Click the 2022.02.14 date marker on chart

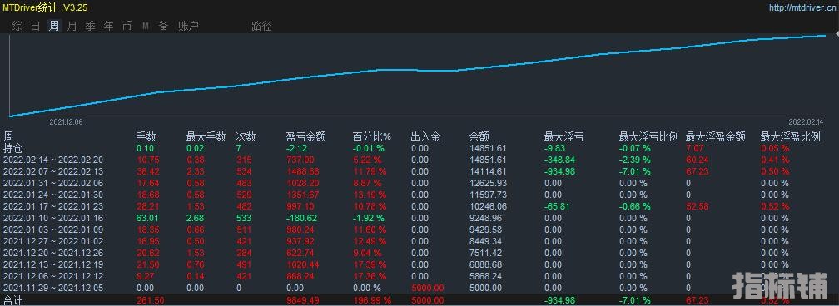(806, 122)
